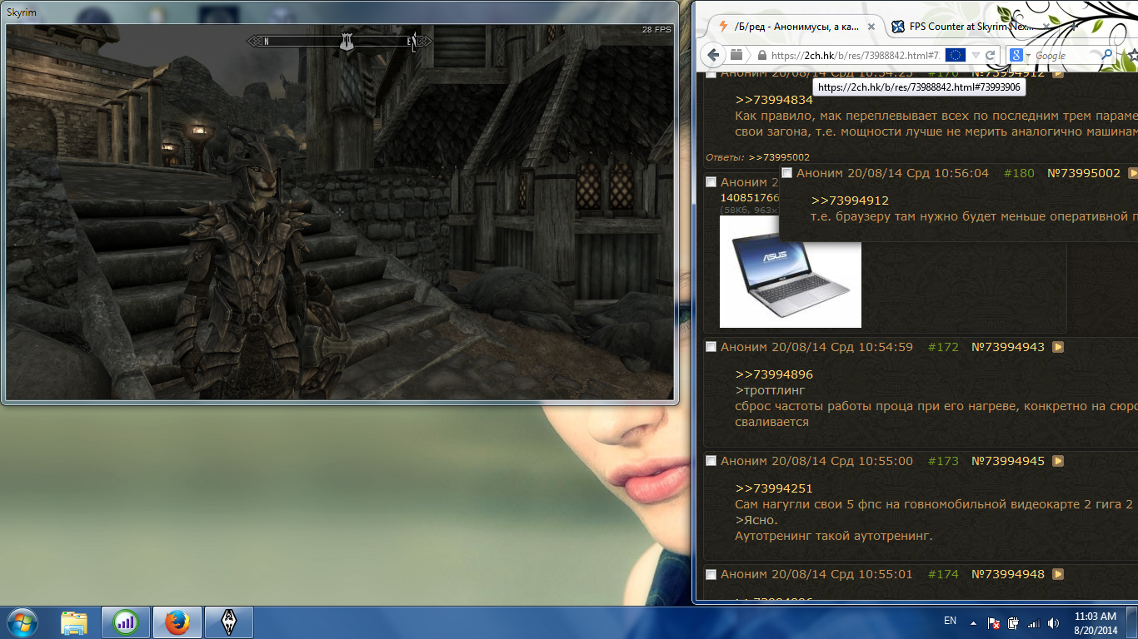Click the green #180 post counter
The image size is (1138, 639).
1019,173
